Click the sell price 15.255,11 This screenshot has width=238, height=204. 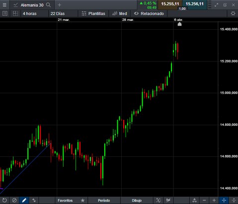click(170, 4)
